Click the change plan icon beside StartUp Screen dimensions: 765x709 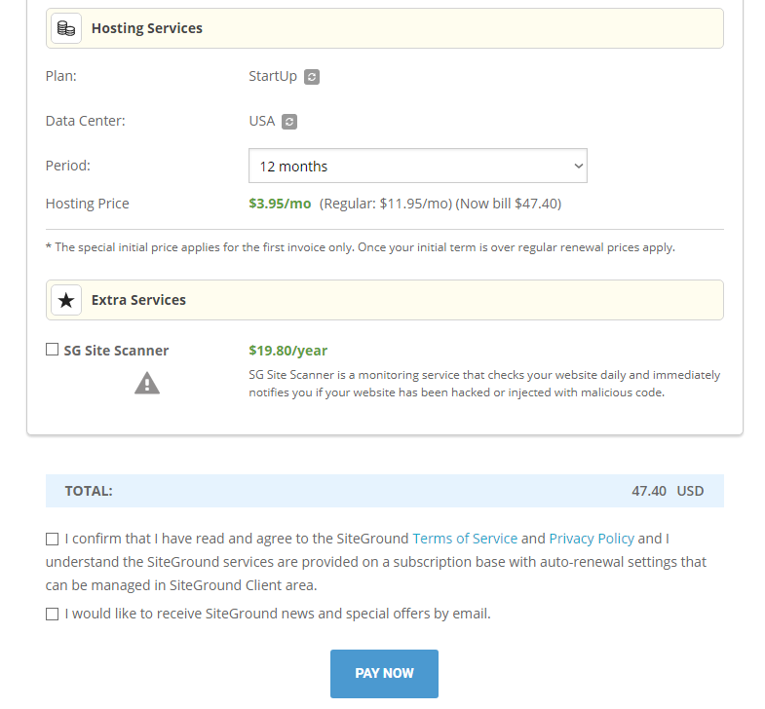coord(312,77)
